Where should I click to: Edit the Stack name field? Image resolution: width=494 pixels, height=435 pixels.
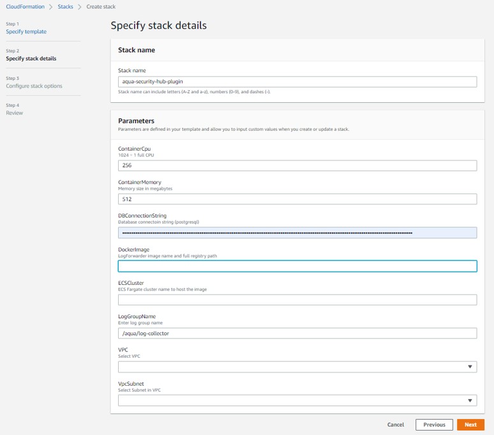(x=297, y=82)
